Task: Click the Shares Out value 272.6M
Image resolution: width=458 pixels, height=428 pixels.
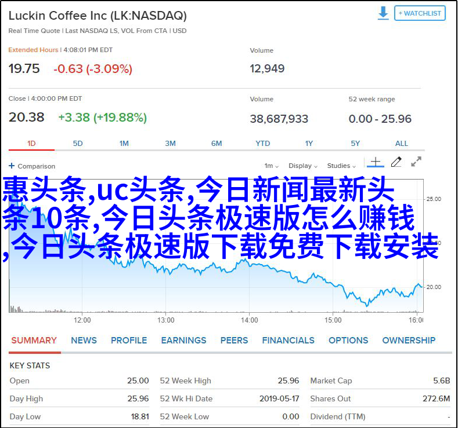Action: click(x=436, y=398)
